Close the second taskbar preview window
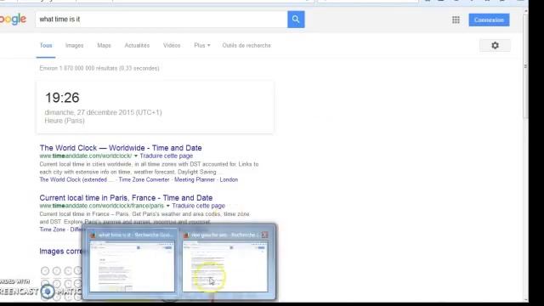544x306 pixels. coord(264,235)
